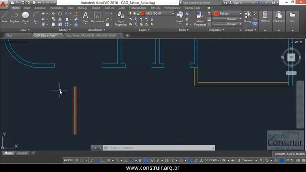Expand the Modify panel

pos(65,30)
